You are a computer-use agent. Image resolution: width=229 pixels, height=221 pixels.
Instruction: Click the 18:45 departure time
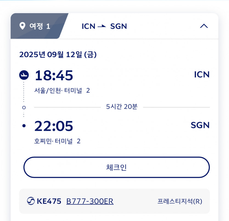point(54,75)
